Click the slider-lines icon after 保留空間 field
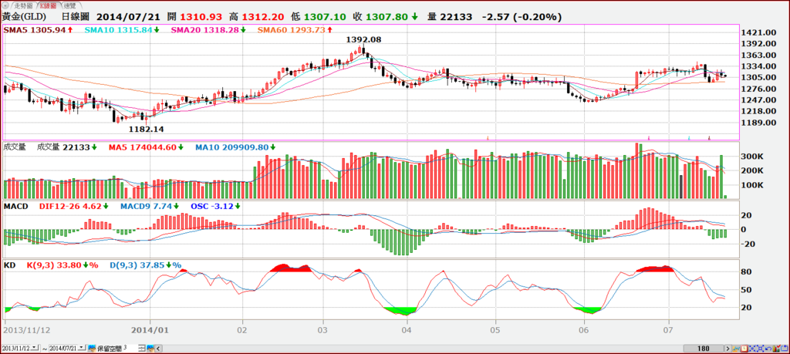The height and width of the screenshot is (354, 790). coord(142,348)
